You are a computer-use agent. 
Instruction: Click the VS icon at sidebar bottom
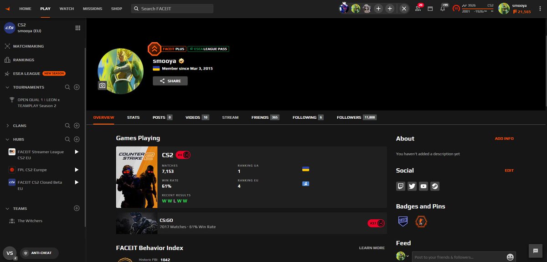10,253
